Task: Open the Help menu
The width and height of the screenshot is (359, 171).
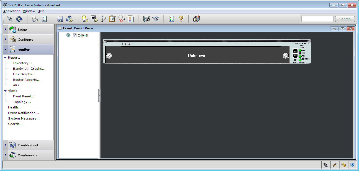Action: 41,11
